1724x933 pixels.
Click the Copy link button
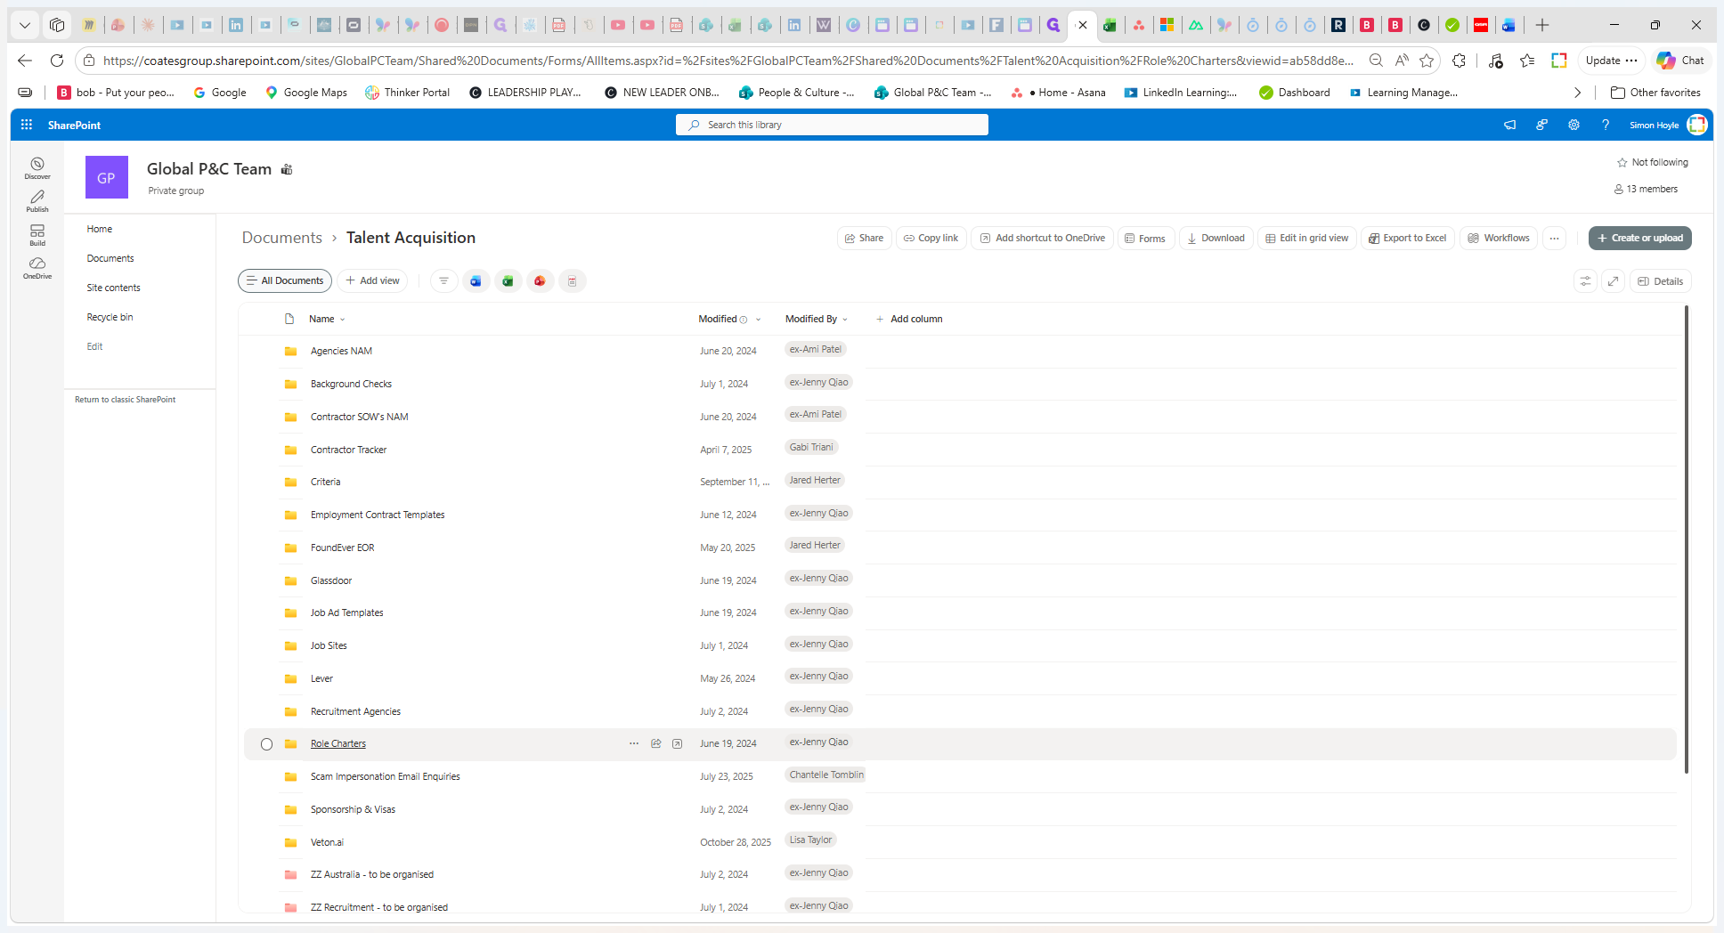coord(931,238)
